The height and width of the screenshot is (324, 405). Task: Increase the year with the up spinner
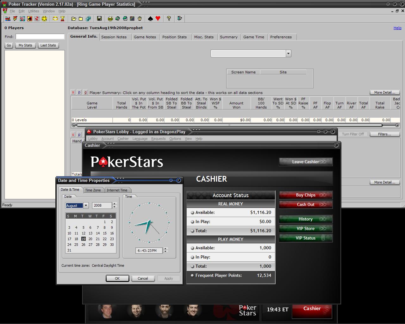(115, 204)
